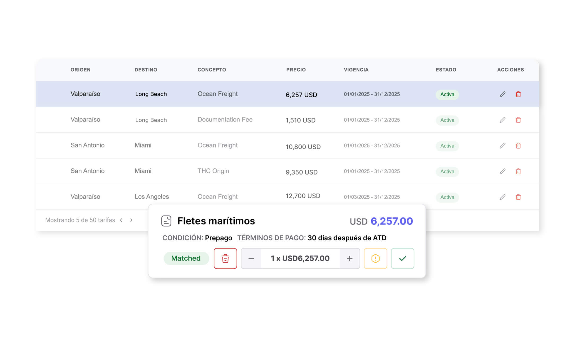Click the Matched status badge
The image size is (574, 337).
coord(186,258)
